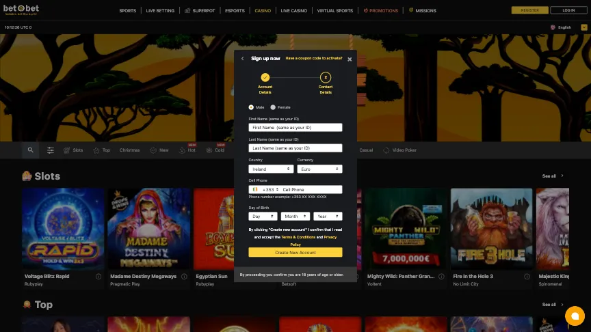Select the Male radio option
The image size is (591, 332).
[x=251, y=107]
